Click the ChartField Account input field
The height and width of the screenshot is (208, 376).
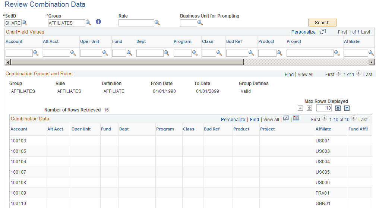point(19,53)
